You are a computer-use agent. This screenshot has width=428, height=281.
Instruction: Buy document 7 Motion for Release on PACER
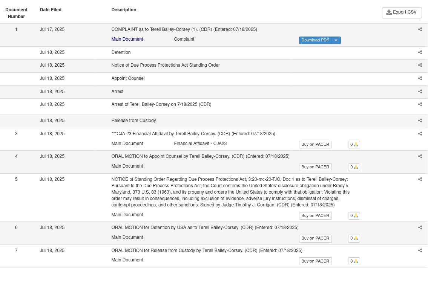point(315,261)
